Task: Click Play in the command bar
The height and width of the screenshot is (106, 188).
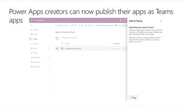Action: pyautogui.click(x=81, y=25)
